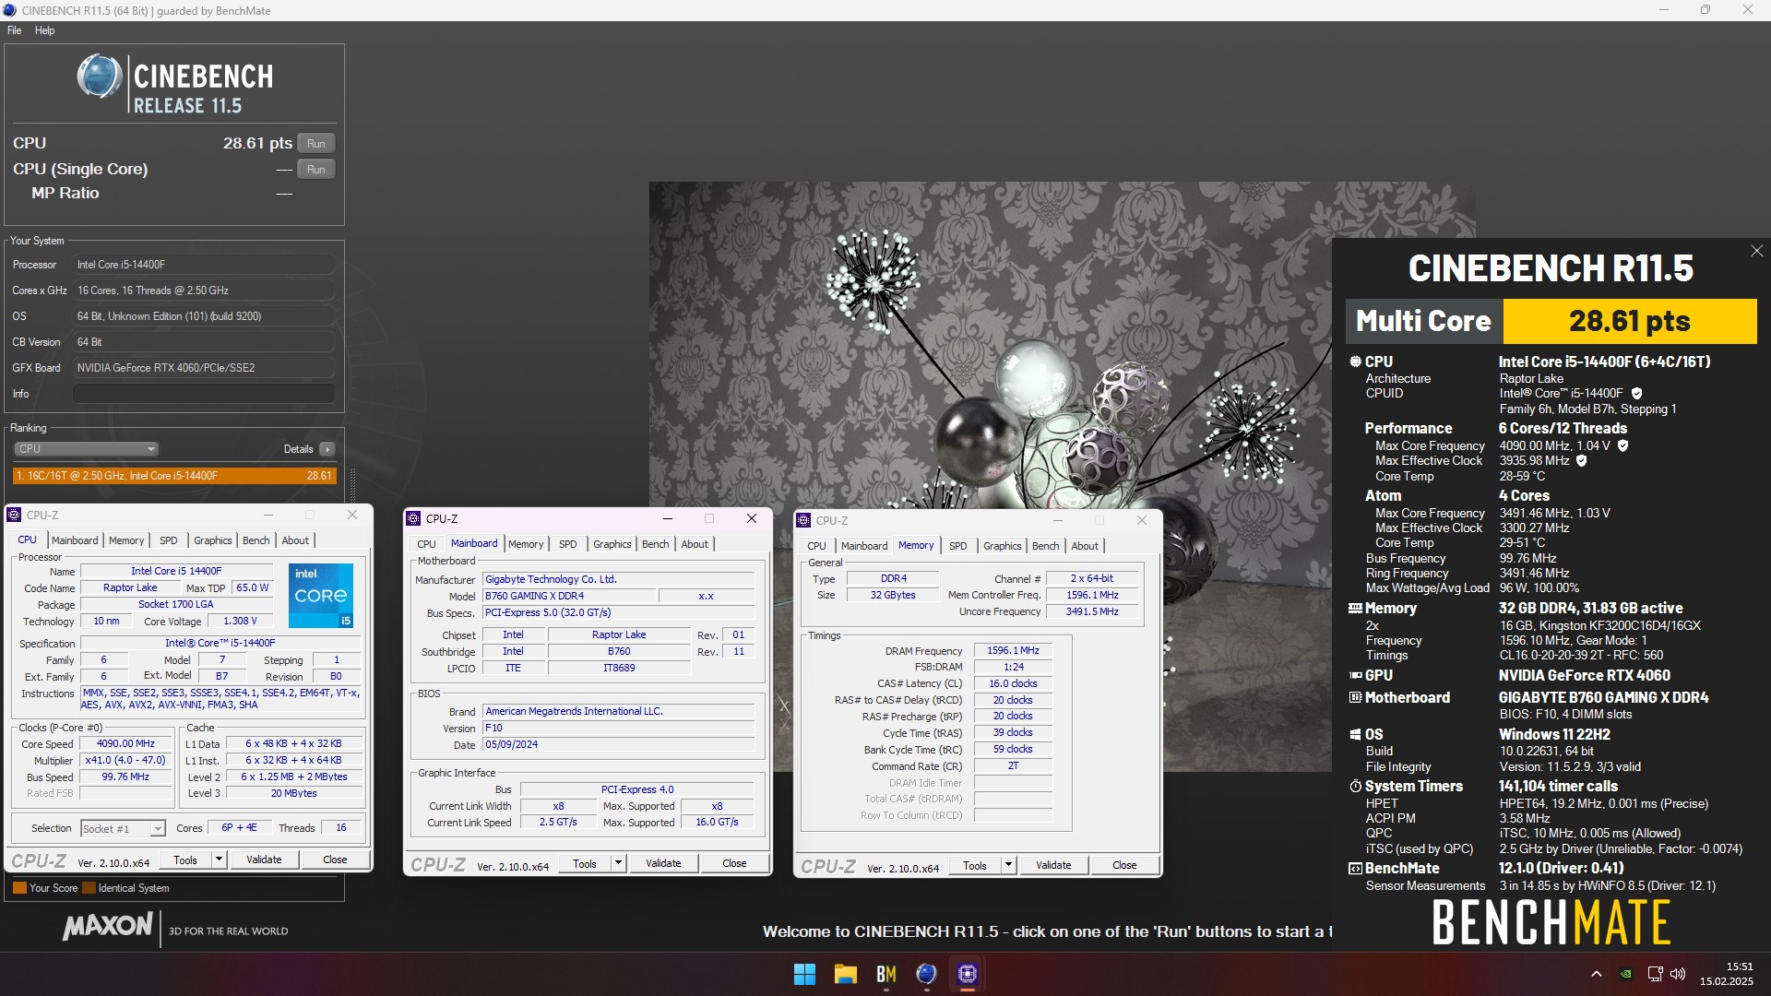Screen dimensions: 1771x996
Task: Click the BenchMate logo in overlay
Action: tap(1551, 922)
